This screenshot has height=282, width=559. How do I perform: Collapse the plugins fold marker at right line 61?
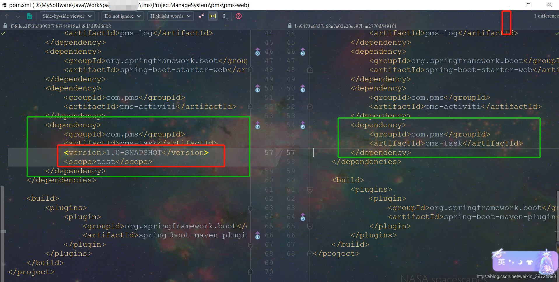click(310, 190)
